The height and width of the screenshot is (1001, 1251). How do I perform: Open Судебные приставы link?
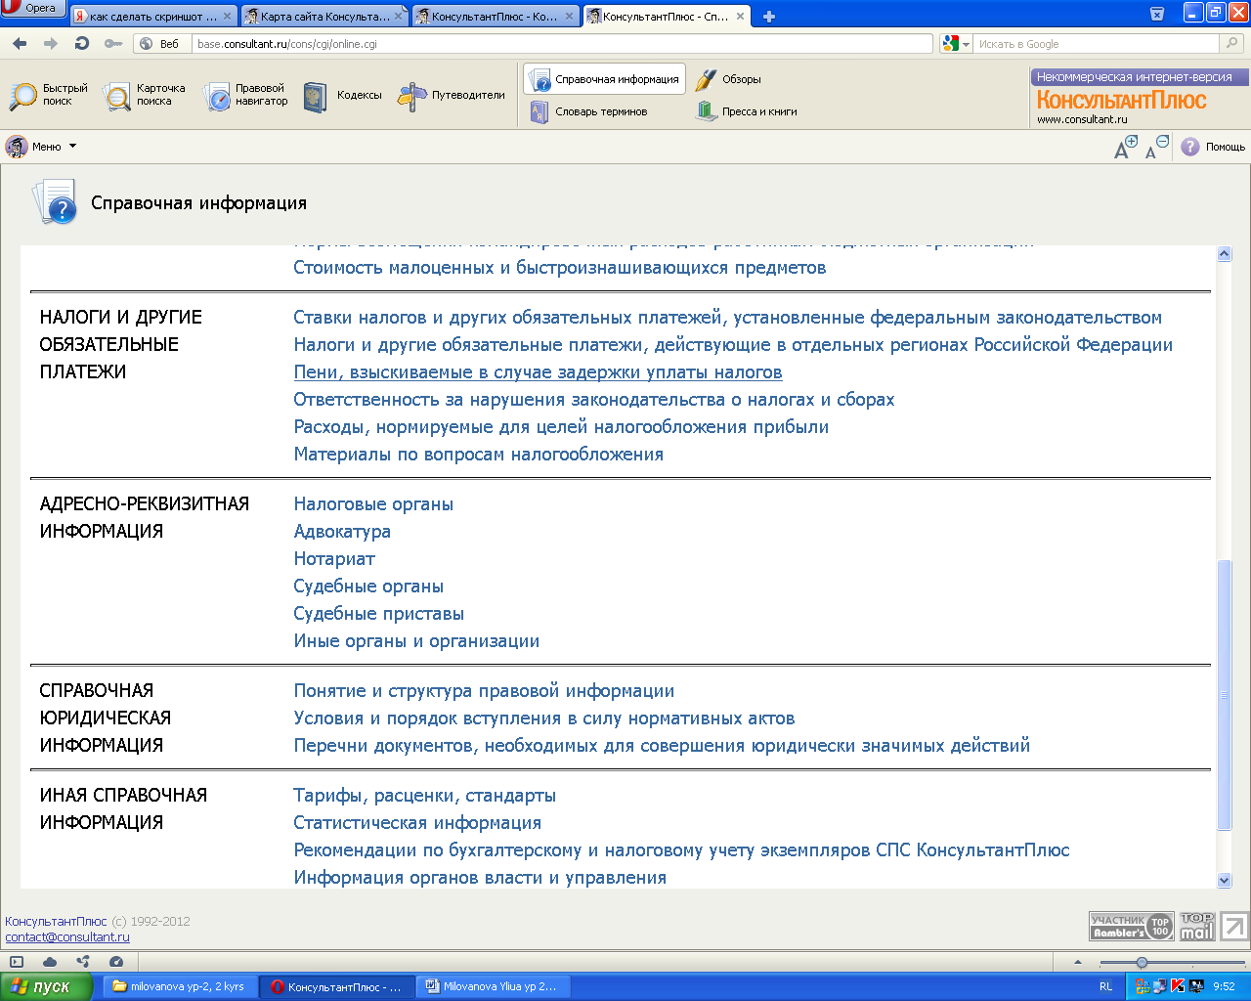(379, 614)
